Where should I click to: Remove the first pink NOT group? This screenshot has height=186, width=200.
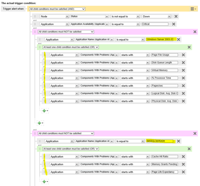[x=195, y=32]
